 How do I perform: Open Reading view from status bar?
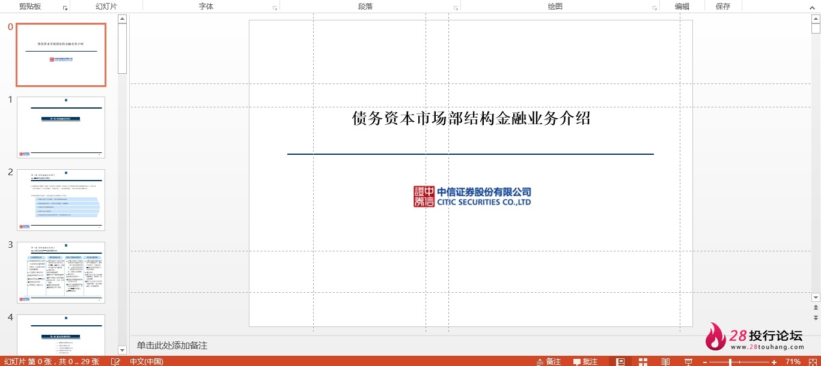pos(665,361)
